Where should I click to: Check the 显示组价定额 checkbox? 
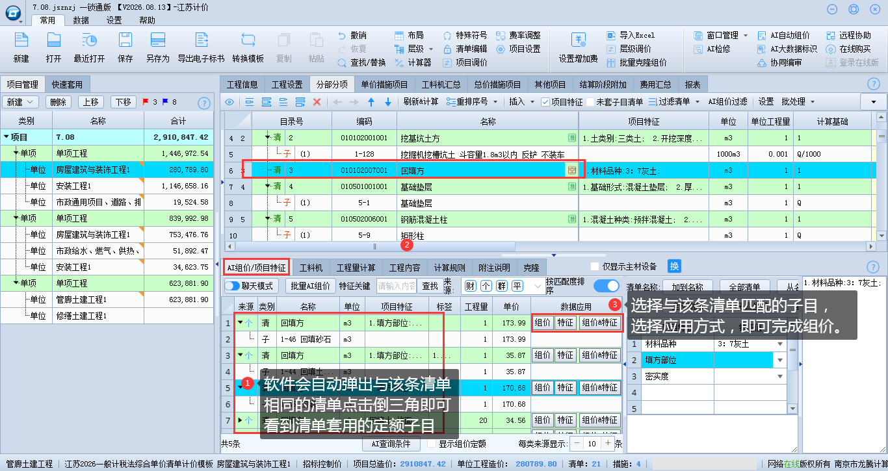pos(431,444)
